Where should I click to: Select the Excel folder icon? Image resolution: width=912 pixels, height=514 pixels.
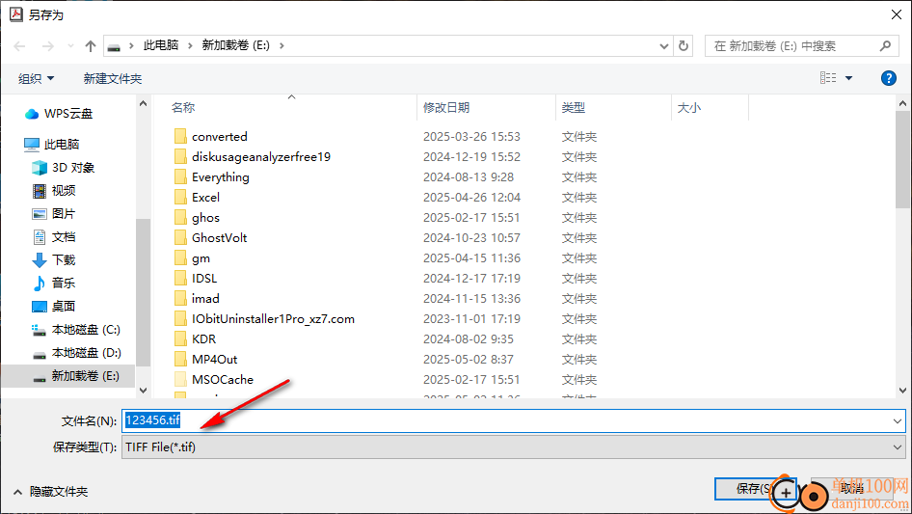[x=180, y=198]
